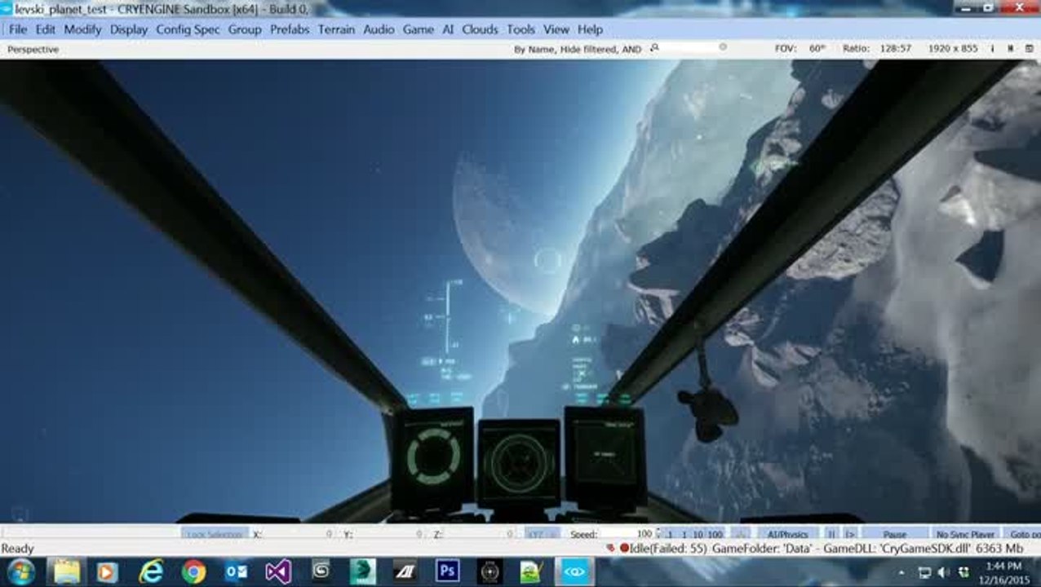The width and height of the screenshot is (1041, 587).
Task: Toggle the No Sync Player button
Action: point(965,534)
